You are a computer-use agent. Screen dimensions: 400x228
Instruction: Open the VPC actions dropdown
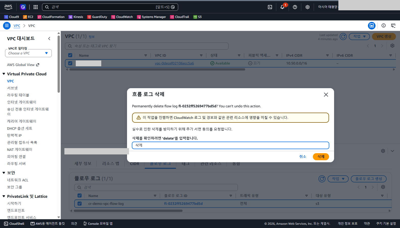click(359, 37)
